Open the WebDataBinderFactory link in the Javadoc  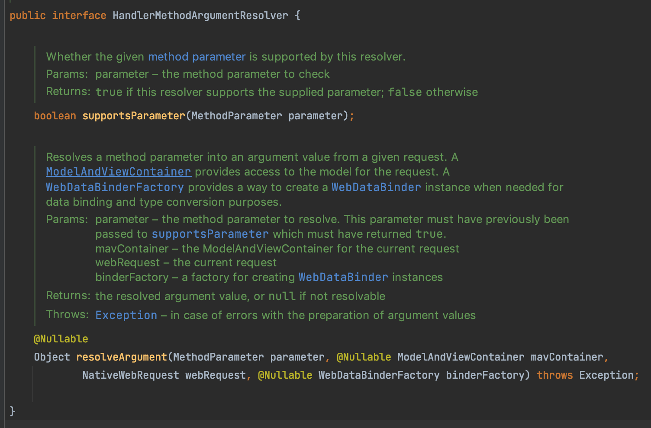[115, 187]
